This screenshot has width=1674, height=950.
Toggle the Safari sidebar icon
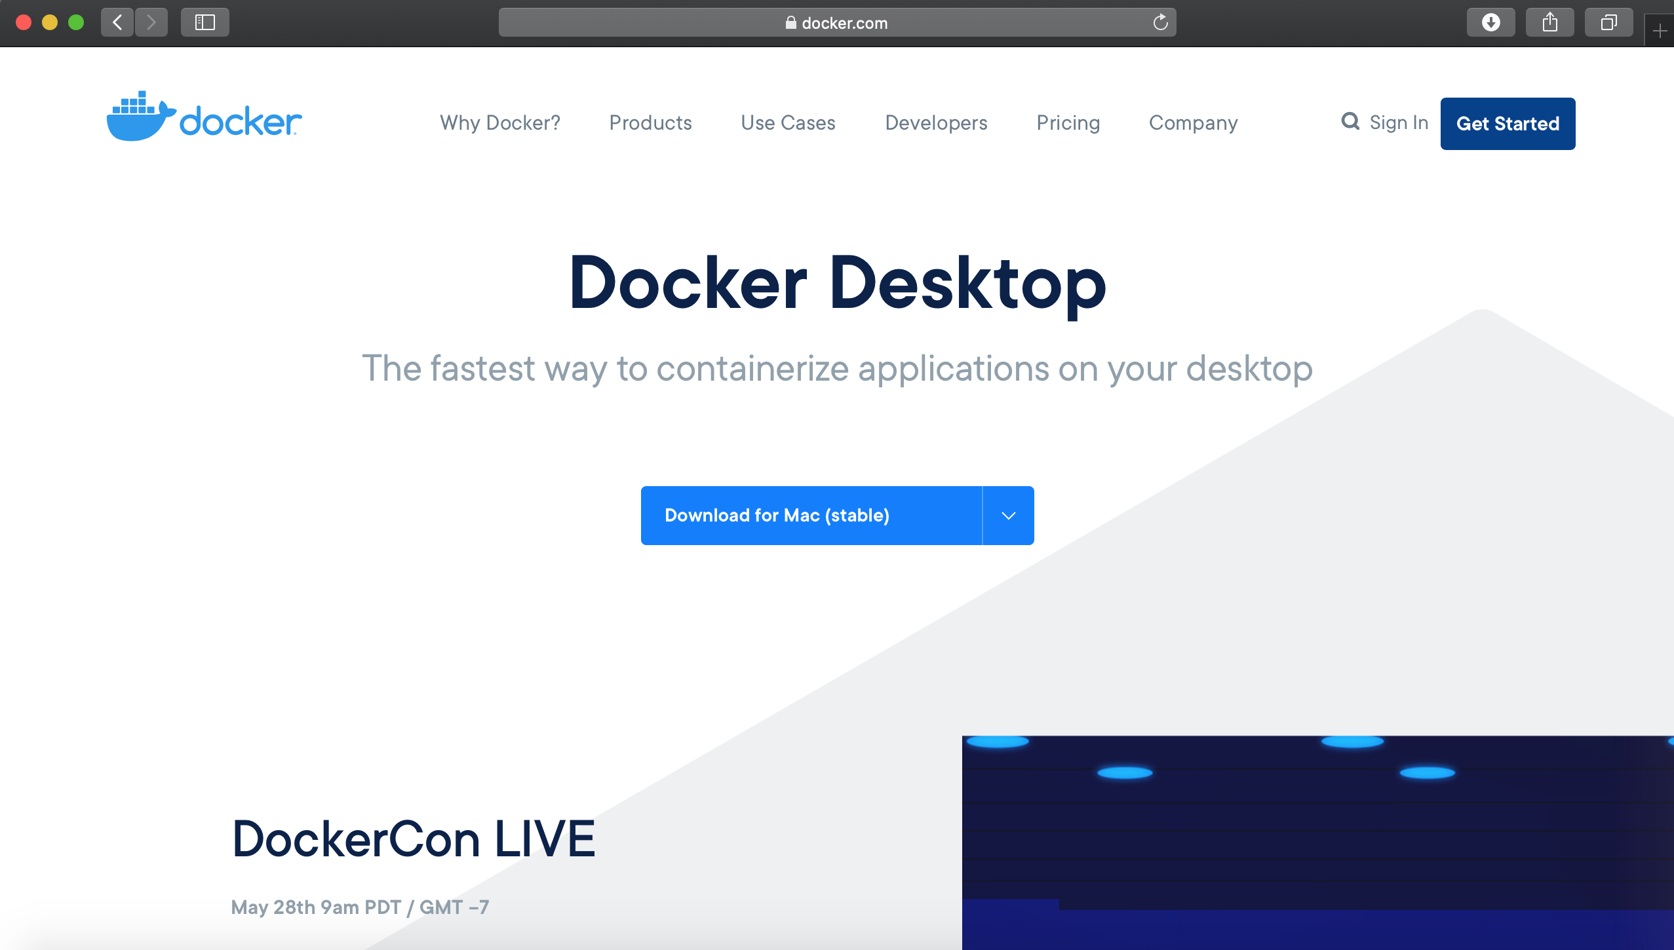pos(205,23)
